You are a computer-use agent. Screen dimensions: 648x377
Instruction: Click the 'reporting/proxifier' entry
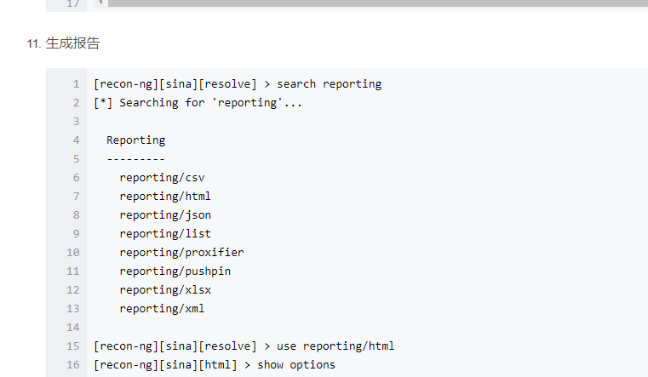182,252
